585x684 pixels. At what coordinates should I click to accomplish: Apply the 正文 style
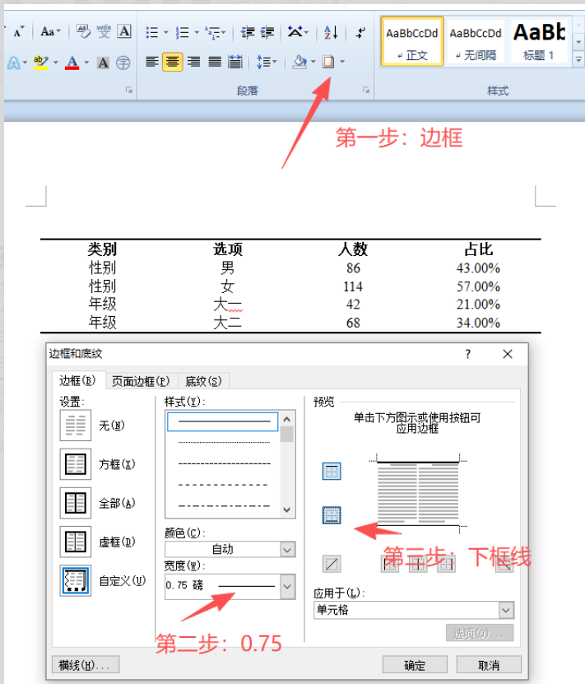412,42
